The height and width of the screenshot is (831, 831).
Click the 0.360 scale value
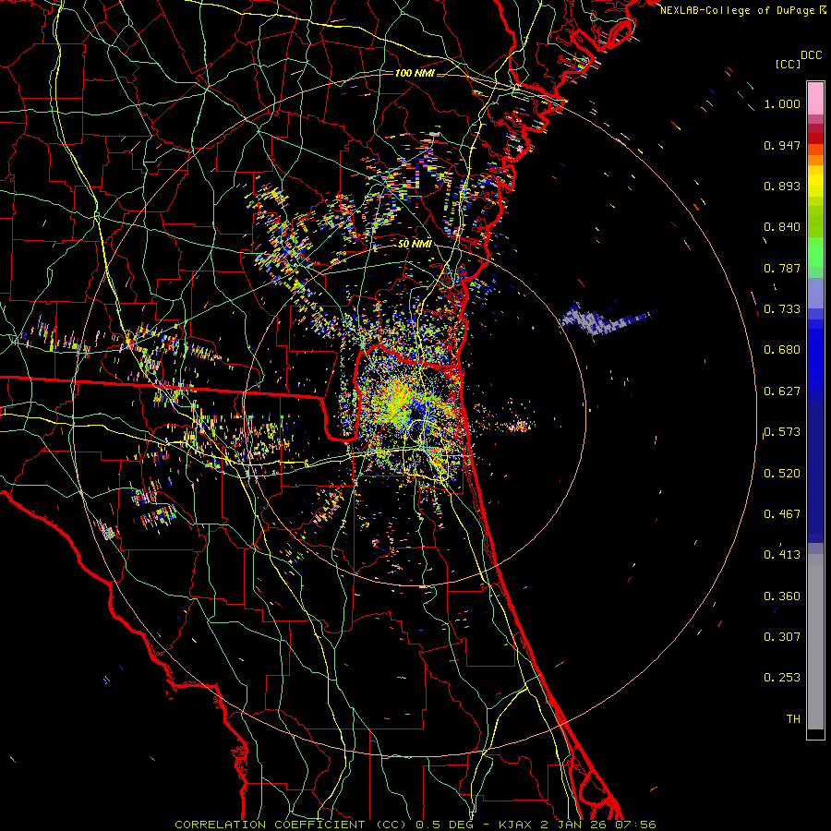pyautogui.click(x=782, y=596)
